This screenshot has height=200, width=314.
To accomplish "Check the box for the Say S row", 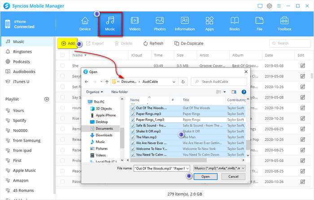I will 63,97.
